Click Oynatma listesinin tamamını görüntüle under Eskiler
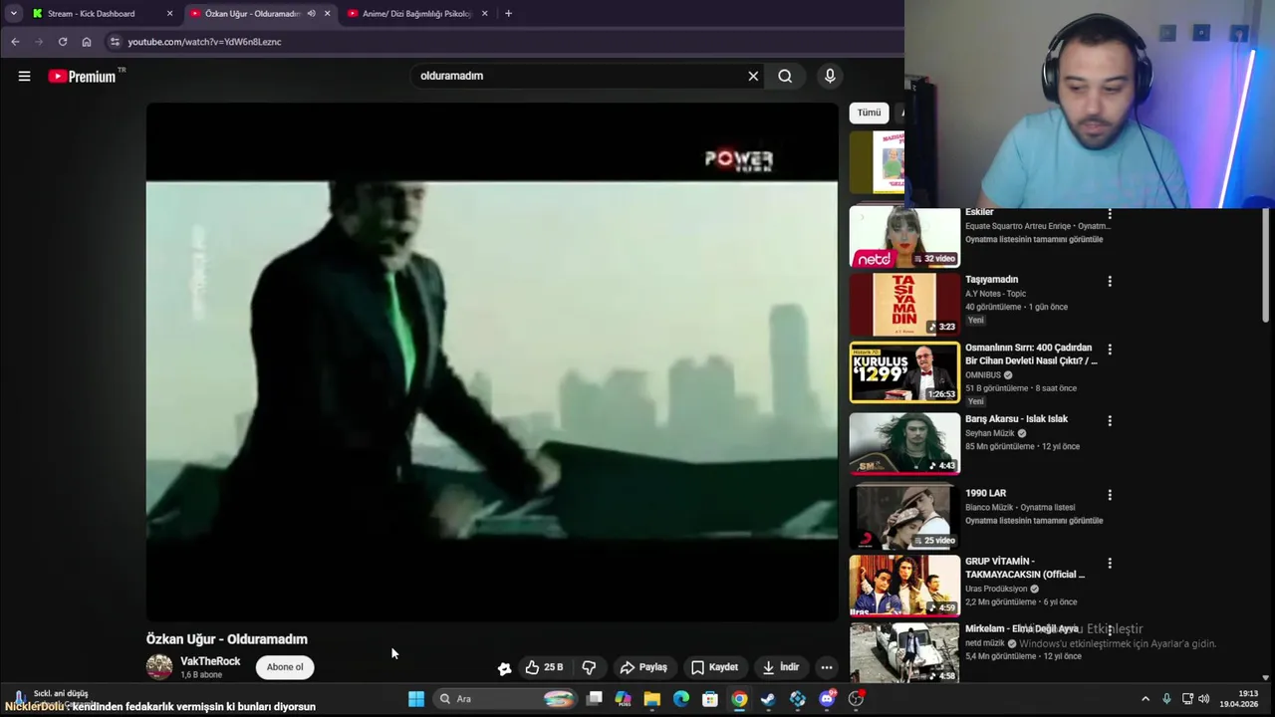The image size is (1275, 717). pyautogui.click(x=1034, y=240)
